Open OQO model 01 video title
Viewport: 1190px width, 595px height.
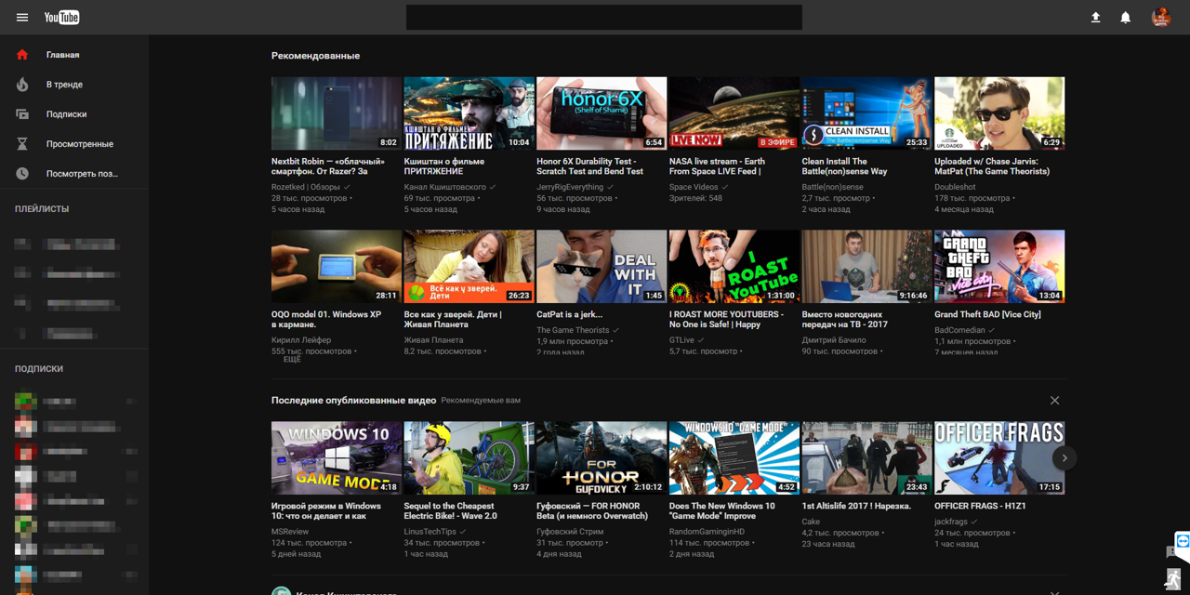(326, 320)
